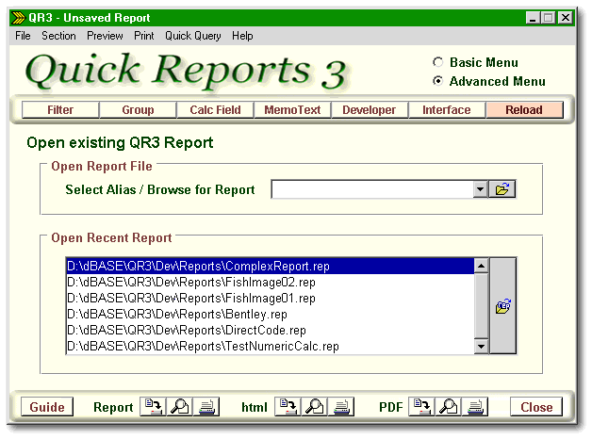Screen dimensions: 592x439
Task: Click the Report preview magnifier icon
Action: (180, 407)
